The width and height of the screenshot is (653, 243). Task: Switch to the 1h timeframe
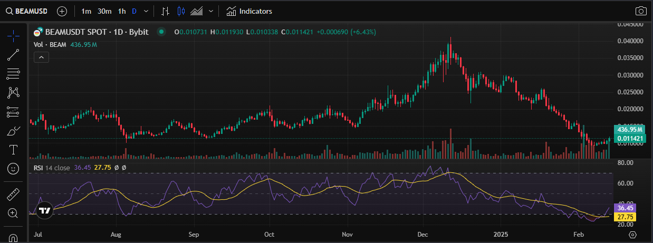coord(122,11)
